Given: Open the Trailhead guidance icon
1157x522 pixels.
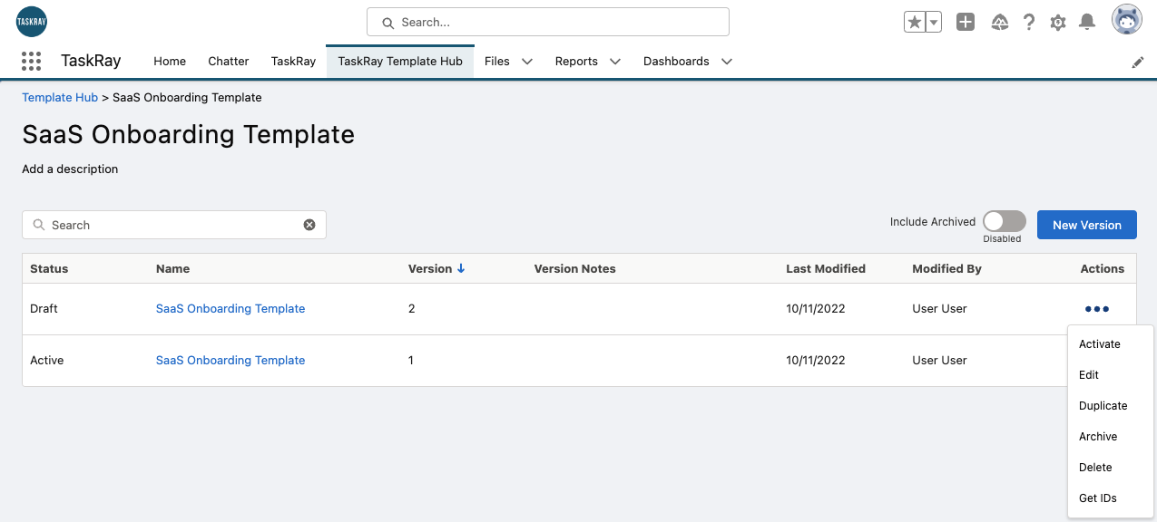Looking at the screenshot, I should click(x=1000, y=22).
